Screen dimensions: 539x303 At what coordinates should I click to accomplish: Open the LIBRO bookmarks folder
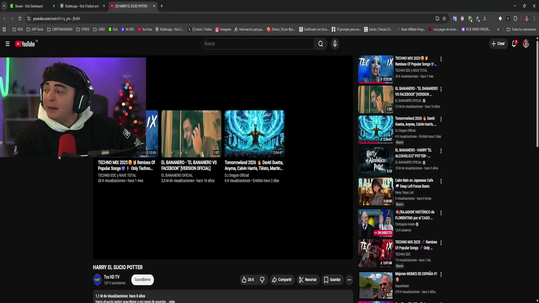(x=99, y=29)
